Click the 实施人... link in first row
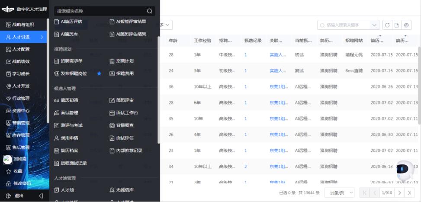The image size is (421, 202). click(277, 55)
